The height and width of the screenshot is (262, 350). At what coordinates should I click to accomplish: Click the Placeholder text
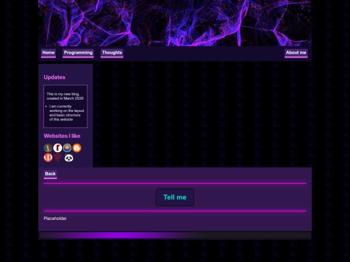coord(55,219)
